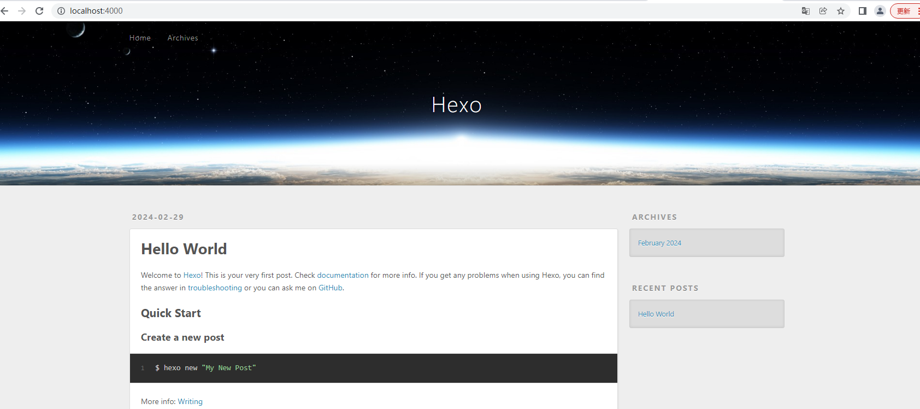Image resolution: width=920 pixels, height=409 pixels.
Task: Go to Home in blog navigation
Action: tap(140, 38)
